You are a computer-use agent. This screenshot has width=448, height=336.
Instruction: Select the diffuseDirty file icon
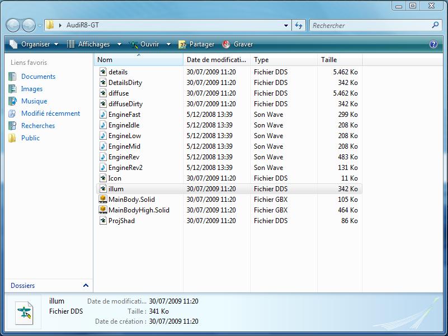click(103, 104)
